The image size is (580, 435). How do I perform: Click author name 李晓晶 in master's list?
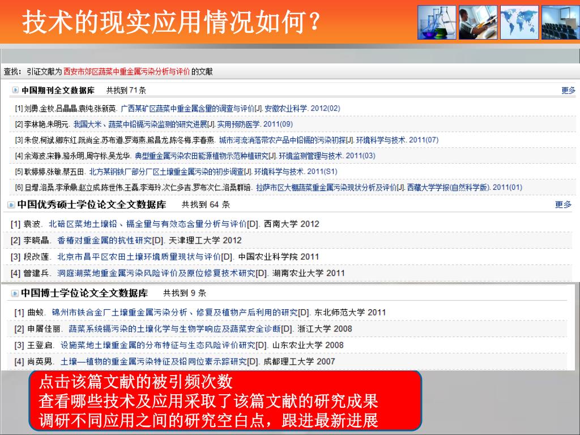(36, 240)
